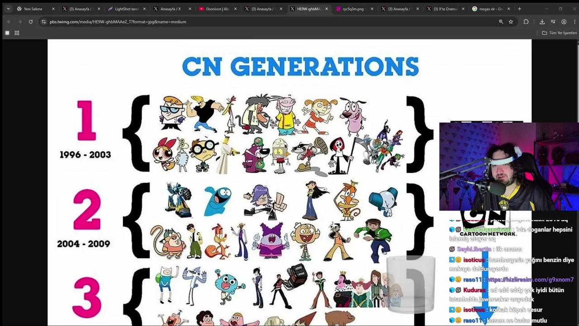
Task: Bookmark this page with the star
Action: click(x=511, y=22)
